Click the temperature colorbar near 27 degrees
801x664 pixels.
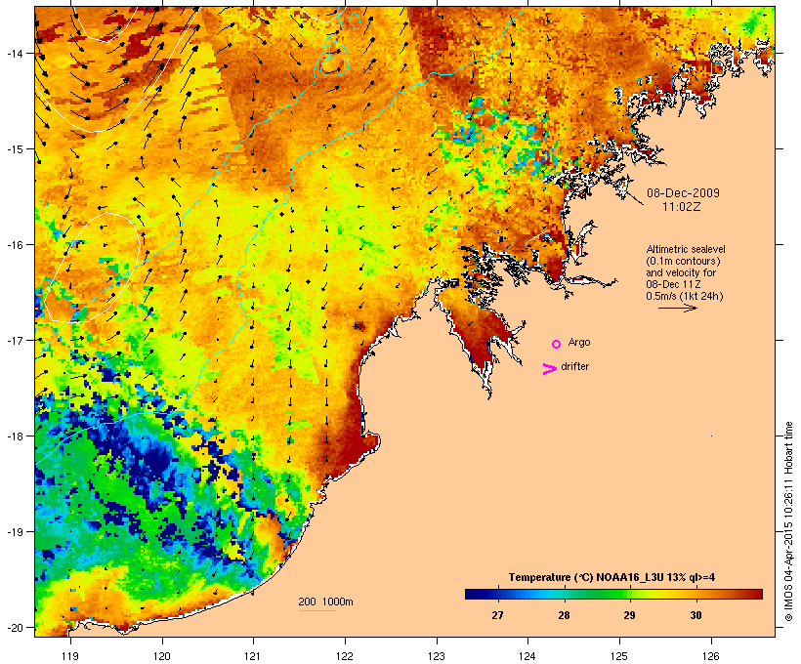click(497, 594)
